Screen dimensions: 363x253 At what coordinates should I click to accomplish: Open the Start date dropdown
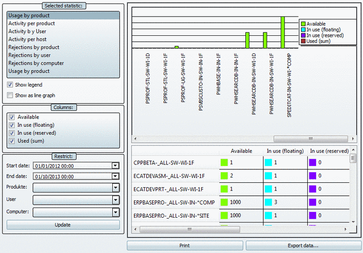pos(115,165)
